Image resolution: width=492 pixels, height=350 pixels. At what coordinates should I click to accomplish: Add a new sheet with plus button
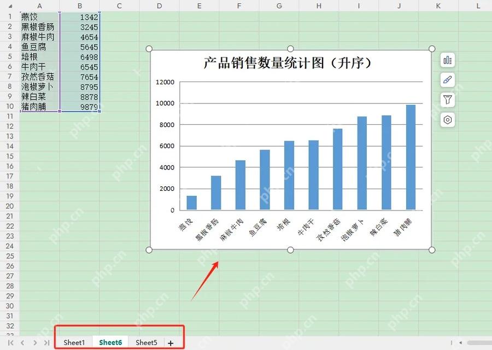click(x=171, y=343)
